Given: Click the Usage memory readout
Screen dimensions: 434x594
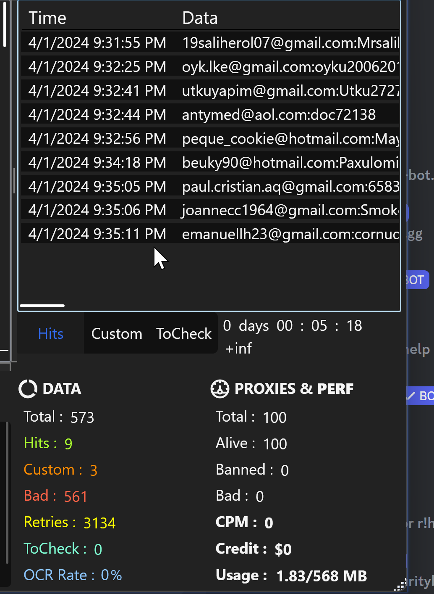Looking at the screenshot, I should coord(291,576).
